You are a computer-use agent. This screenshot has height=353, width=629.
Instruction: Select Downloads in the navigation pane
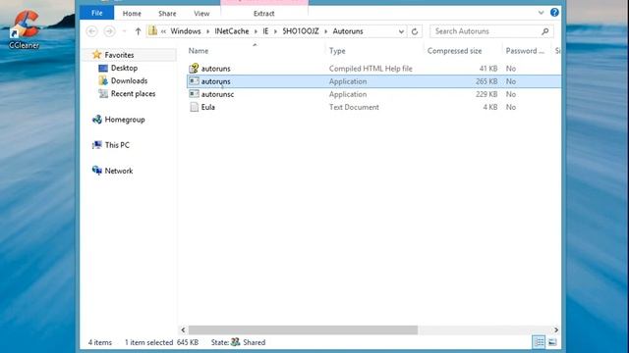point(129,80)
